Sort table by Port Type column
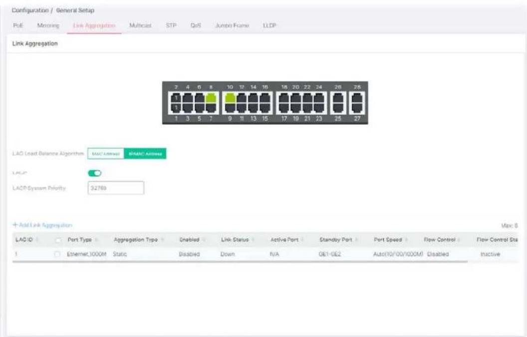 pyautogui.click(x=96, y=240)
